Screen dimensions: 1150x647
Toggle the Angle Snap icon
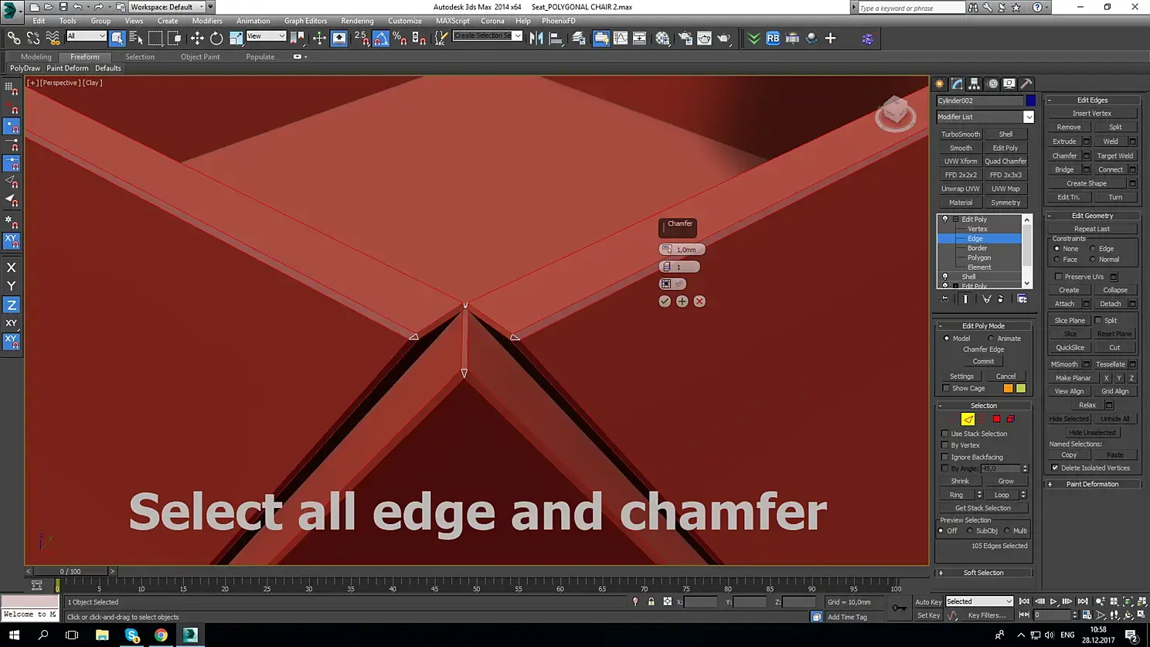coord(381,38)
